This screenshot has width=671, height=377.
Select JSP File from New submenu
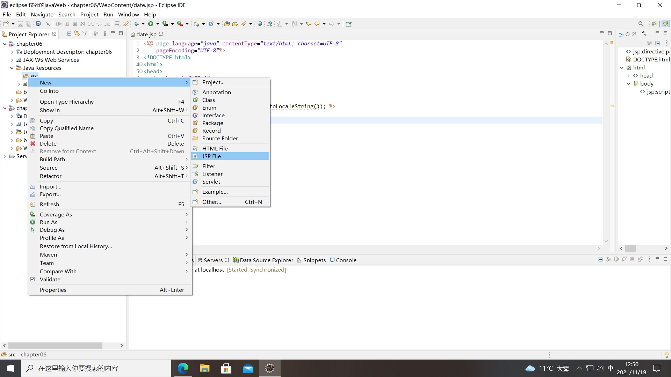[x=211, y=156]
